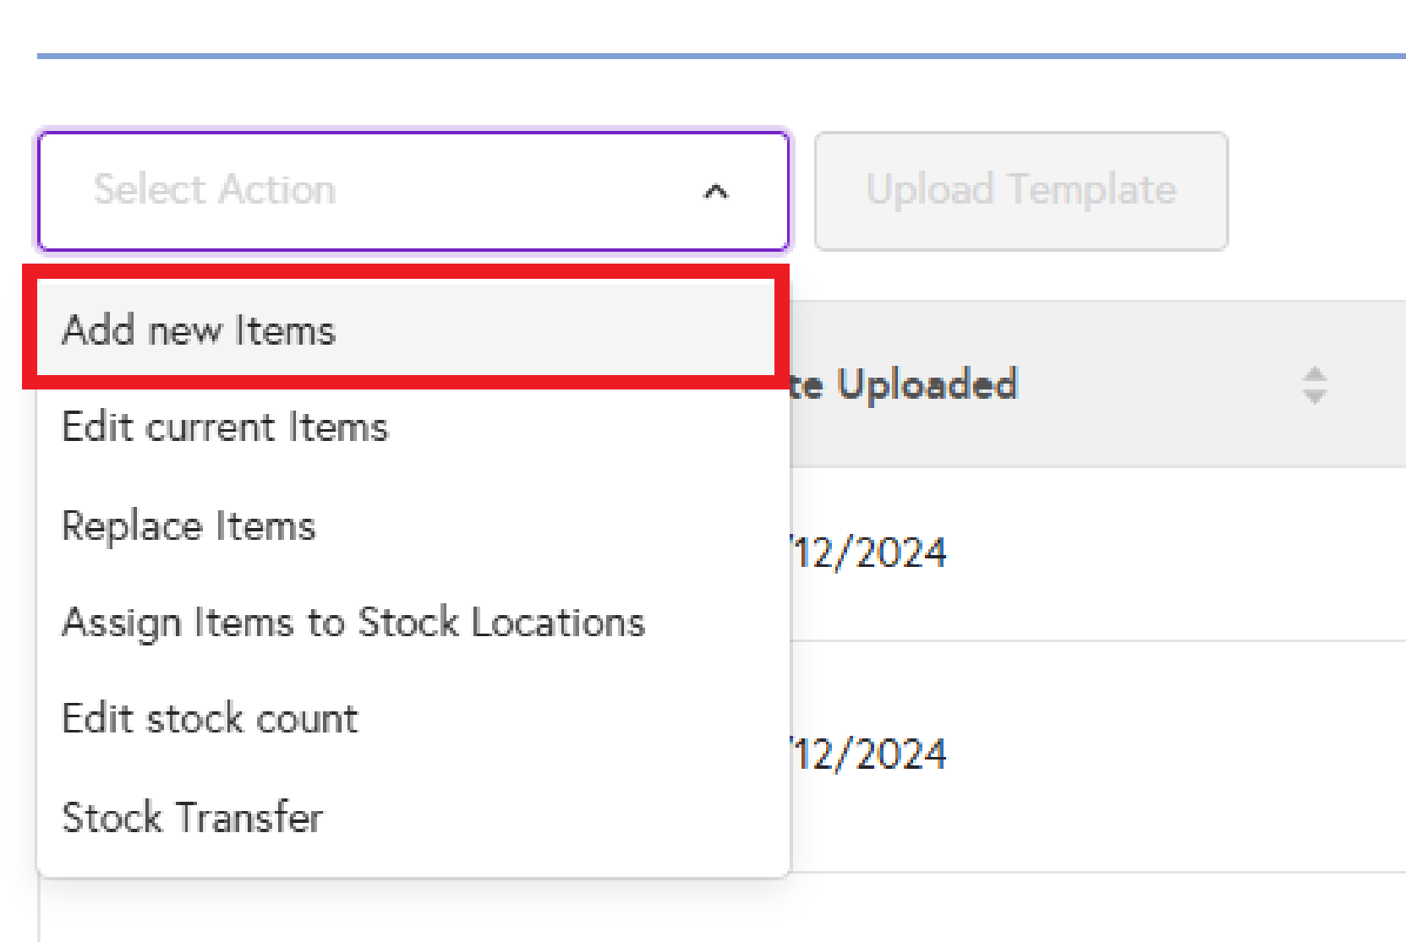This screenshot has width=1406, height=942.
Task: Pick Replace Items from the list
Action: pos(189,525)
